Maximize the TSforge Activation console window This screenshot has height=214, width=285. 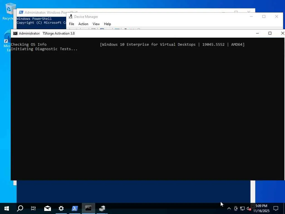[270, 33]
